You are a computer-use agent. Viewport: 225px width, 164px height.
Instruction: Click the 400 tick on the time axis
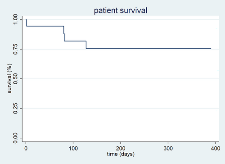[x=216, y=149]
